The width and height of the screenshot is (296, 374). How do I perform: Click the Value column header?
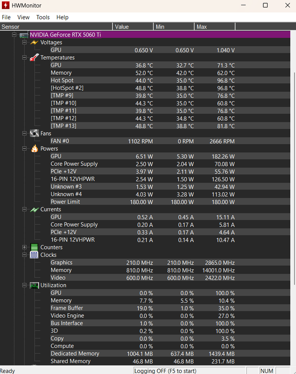[133, 27]
